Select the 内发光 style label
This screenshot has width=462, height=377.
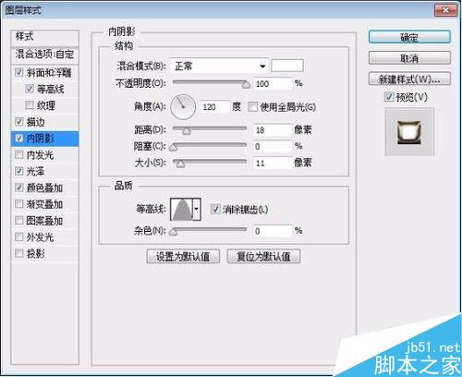tap(40, 155)
